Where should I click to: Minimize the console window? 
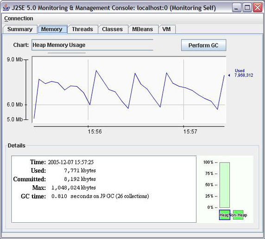pyautogui.click(x=236, y=7)
